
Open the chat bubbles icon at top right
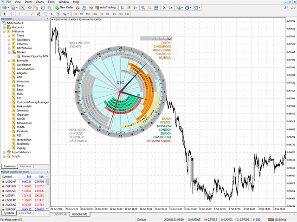point(293,7)
